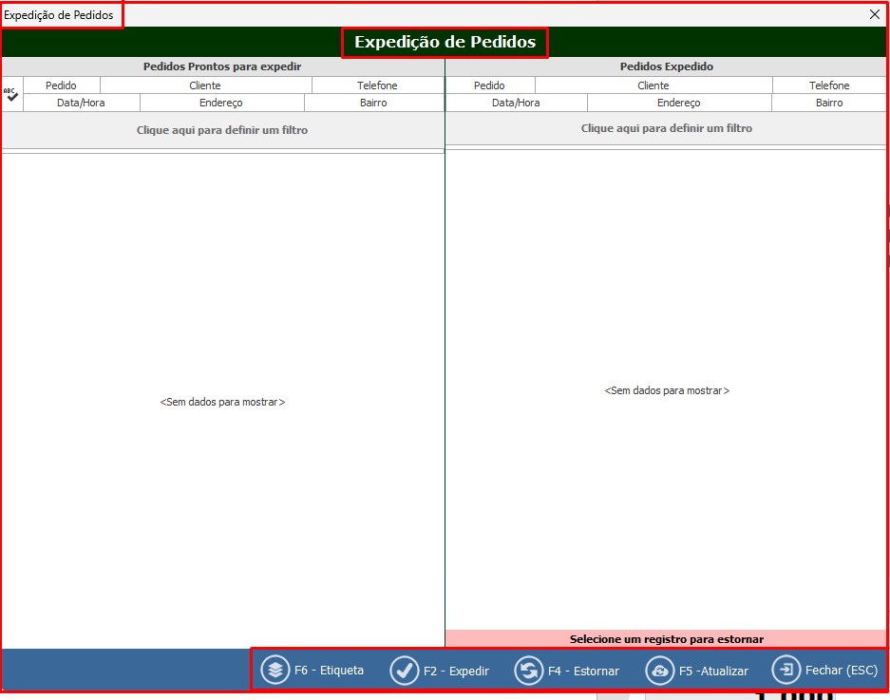Click the F4 Estornar refresh icon

[x=529, y=671]
